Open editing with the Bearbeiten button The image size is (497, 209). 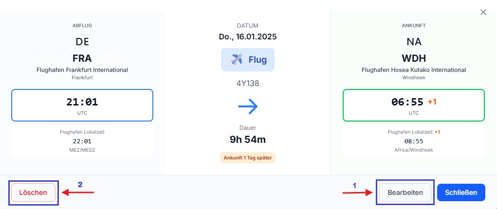[405, 192]
